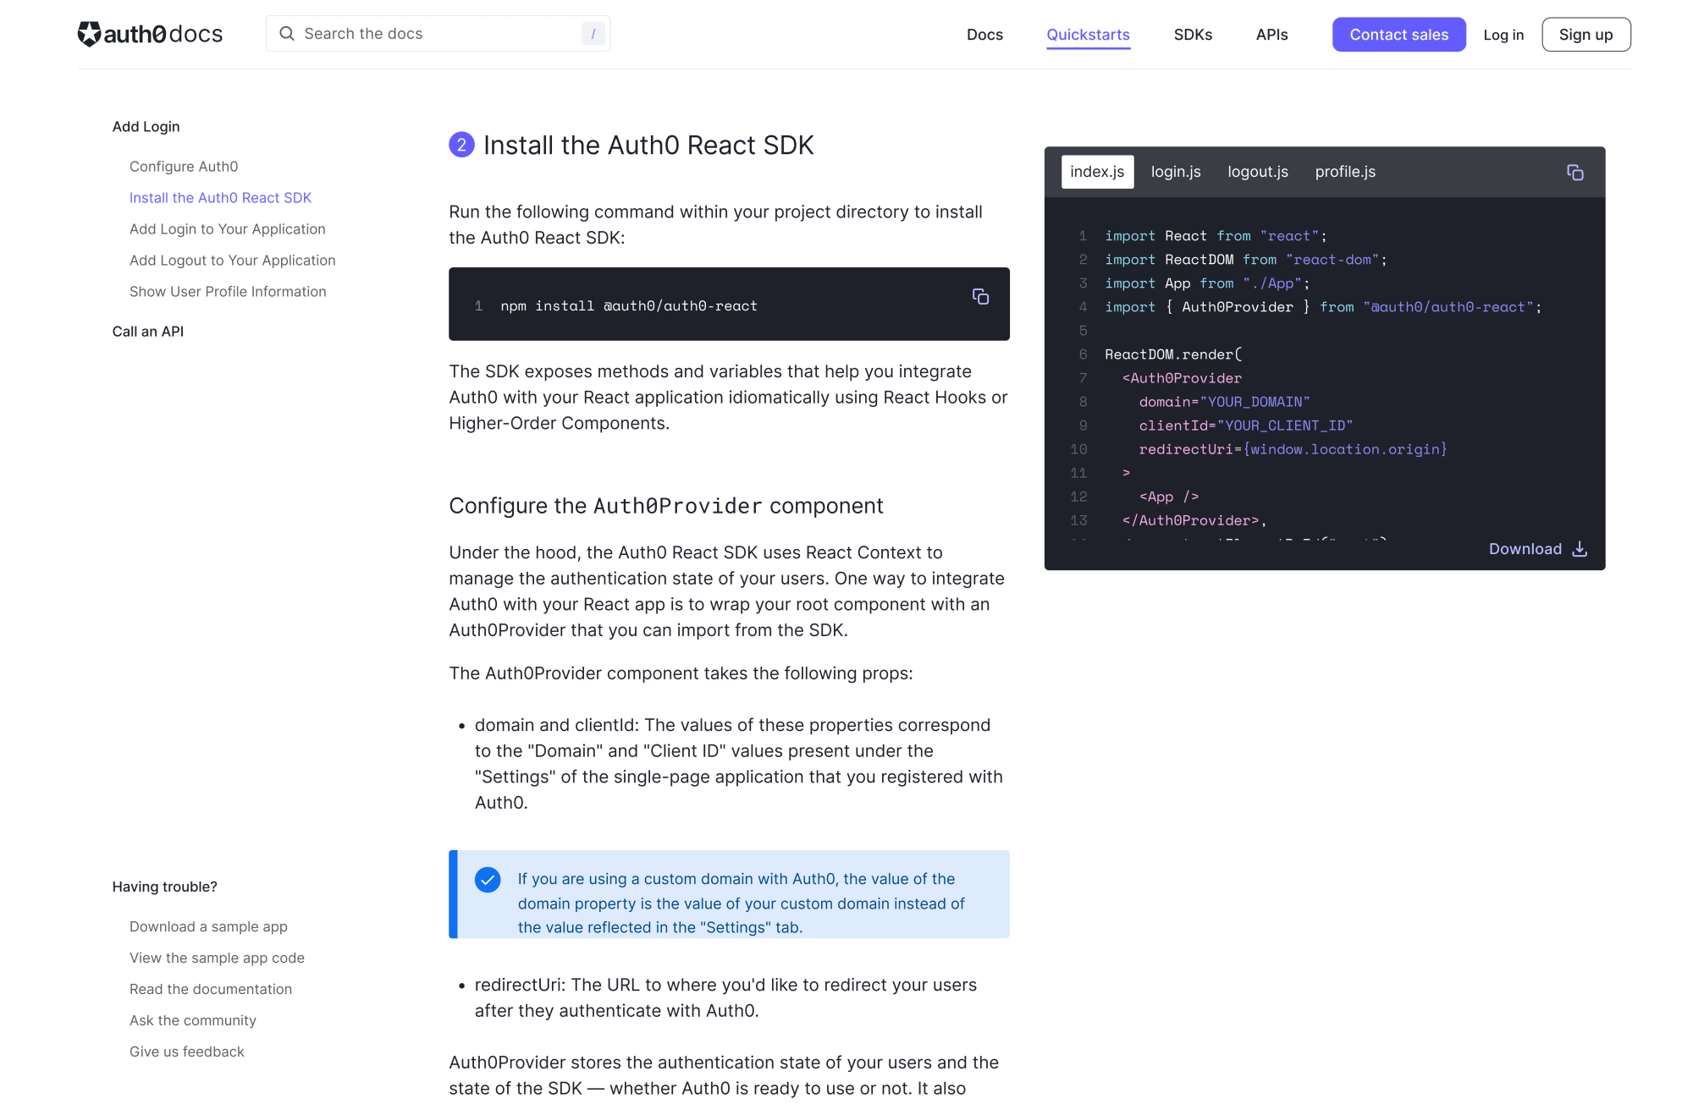This screenshot has width=1693, height=1104.
Task: Click the YOUR_CLIENT_ID string in code
Action: (x=1284, y=426)
